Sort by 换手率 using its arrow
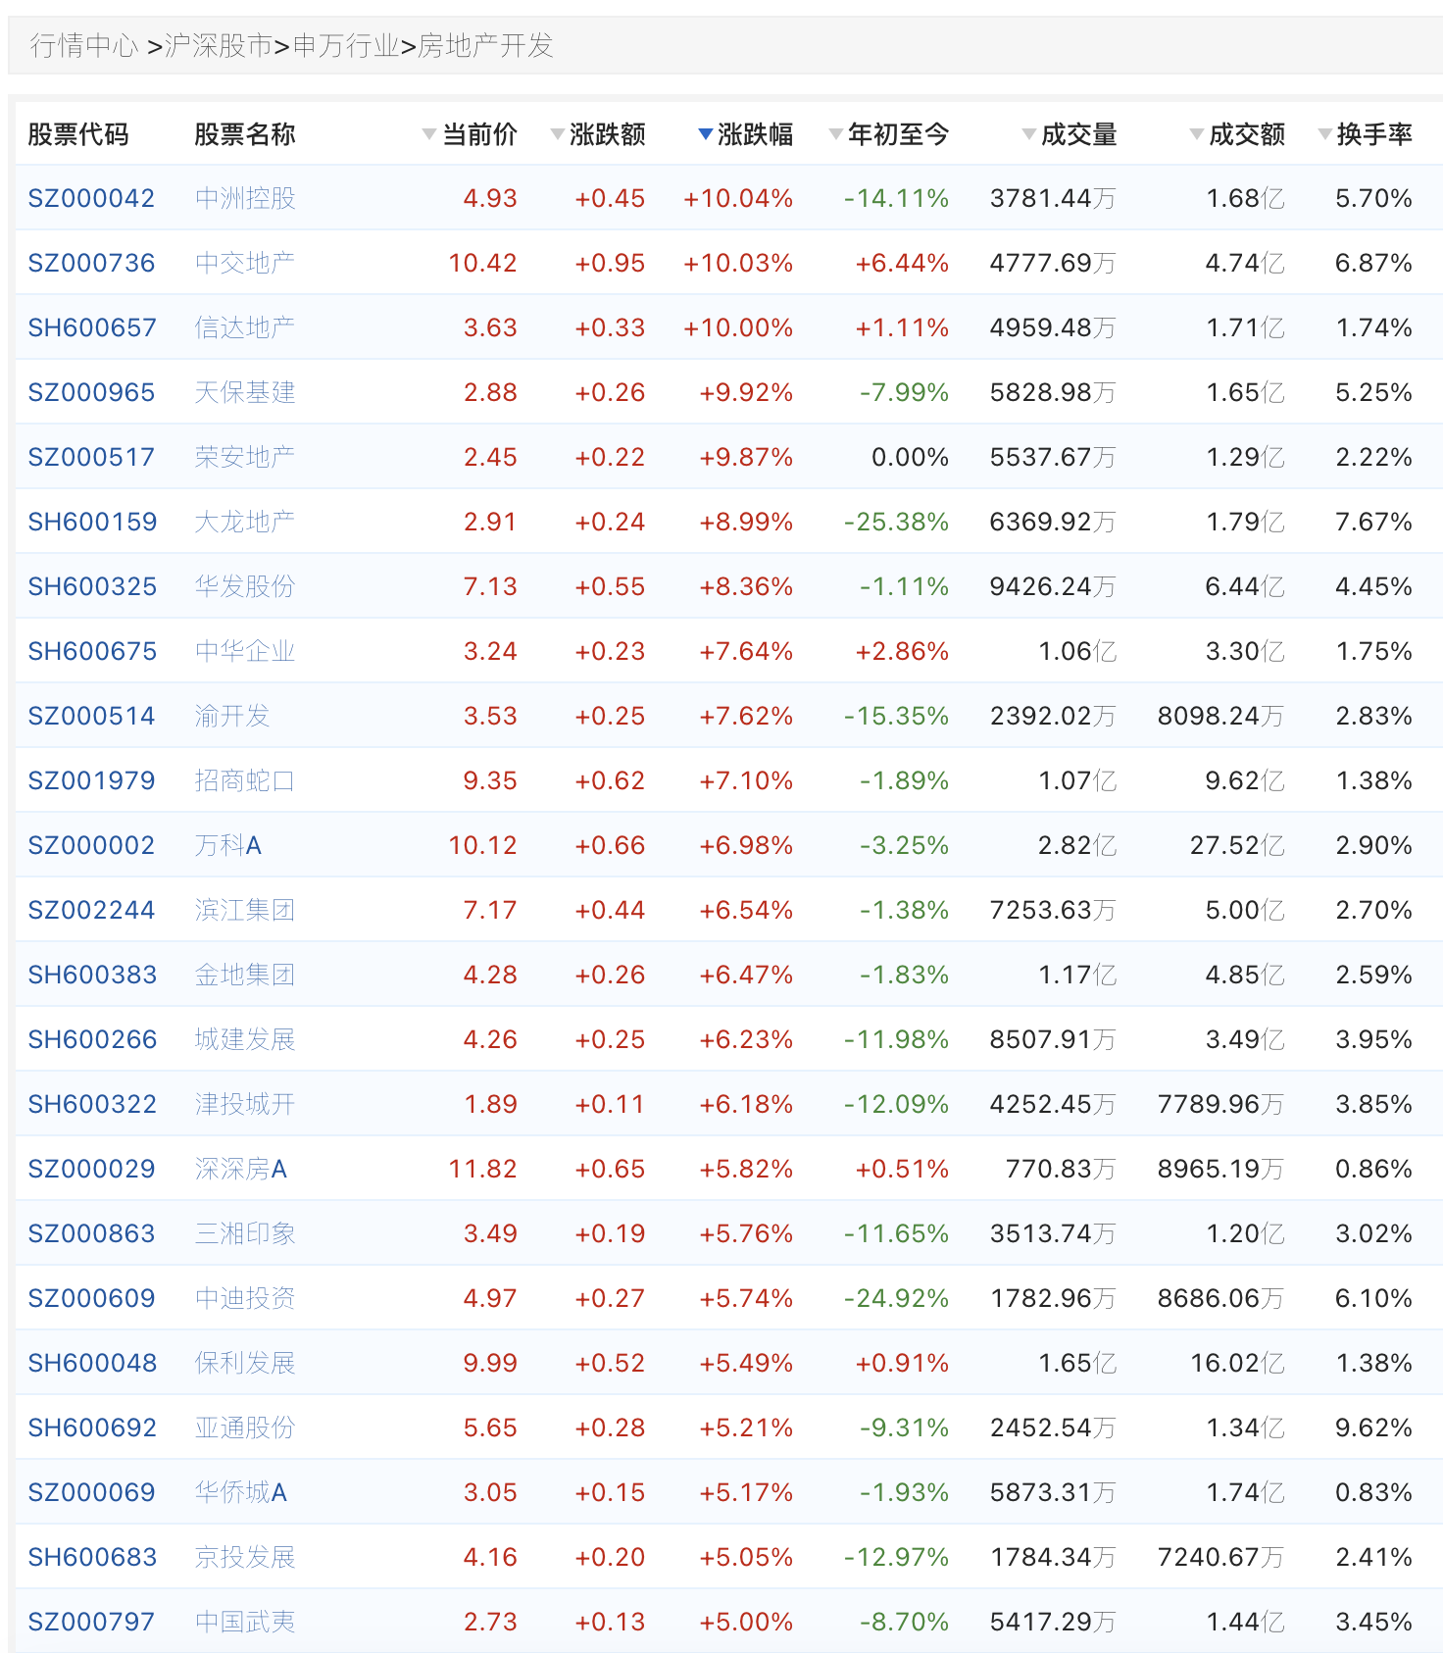1443x1653 pixels. click(x=1324, y=134)
